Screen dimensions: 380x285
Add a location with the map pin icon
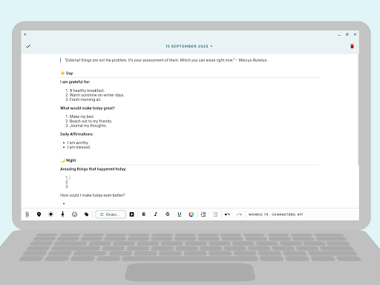[x=39, y=214]
